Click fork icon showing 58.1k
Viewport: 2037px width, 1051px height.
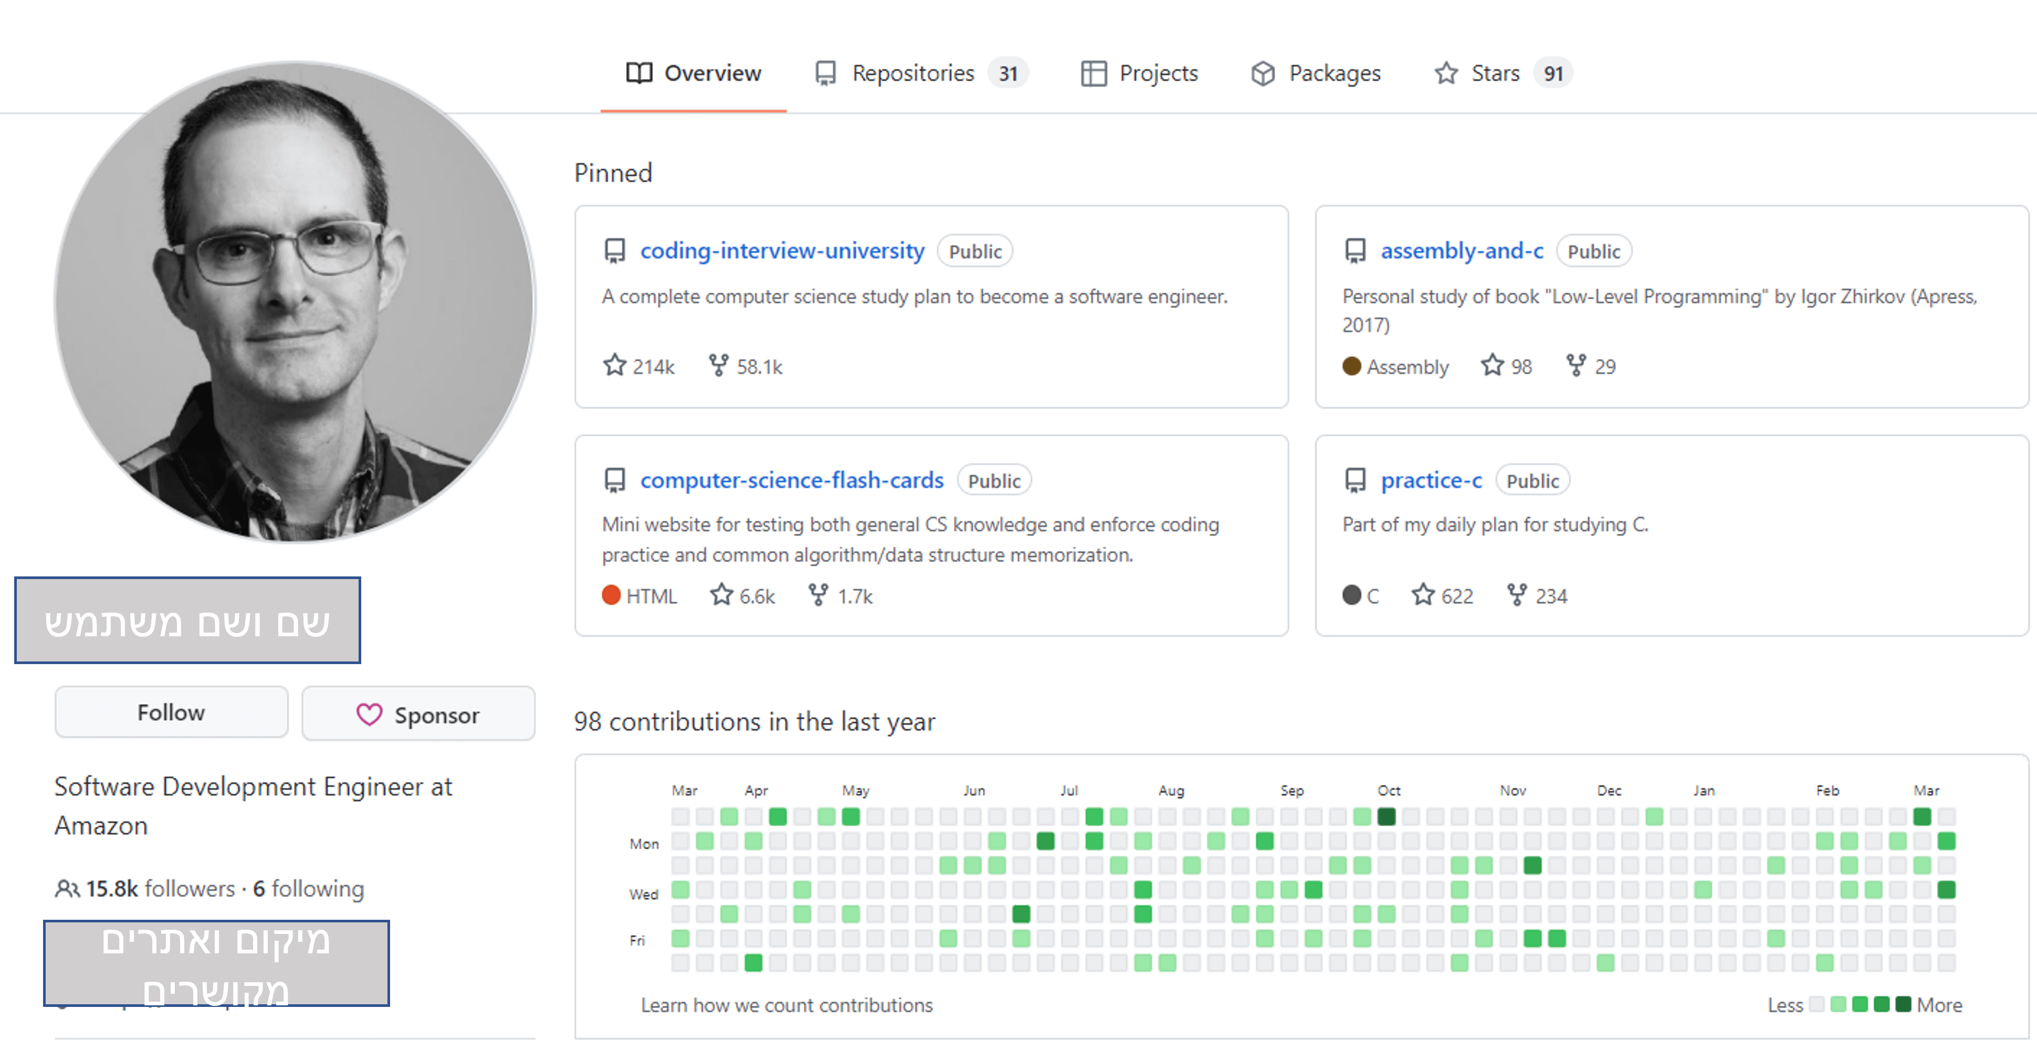click(x=718, y=365)
